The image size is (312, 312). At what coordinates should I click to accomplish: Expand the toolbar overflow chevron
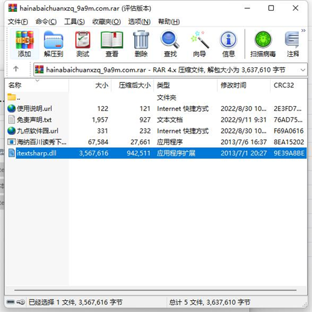[303, 31]
